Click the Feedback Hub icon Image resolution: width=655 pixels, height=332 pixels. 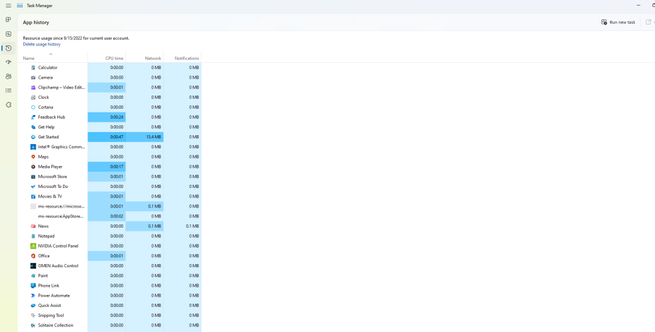click(x=33, y=118)
